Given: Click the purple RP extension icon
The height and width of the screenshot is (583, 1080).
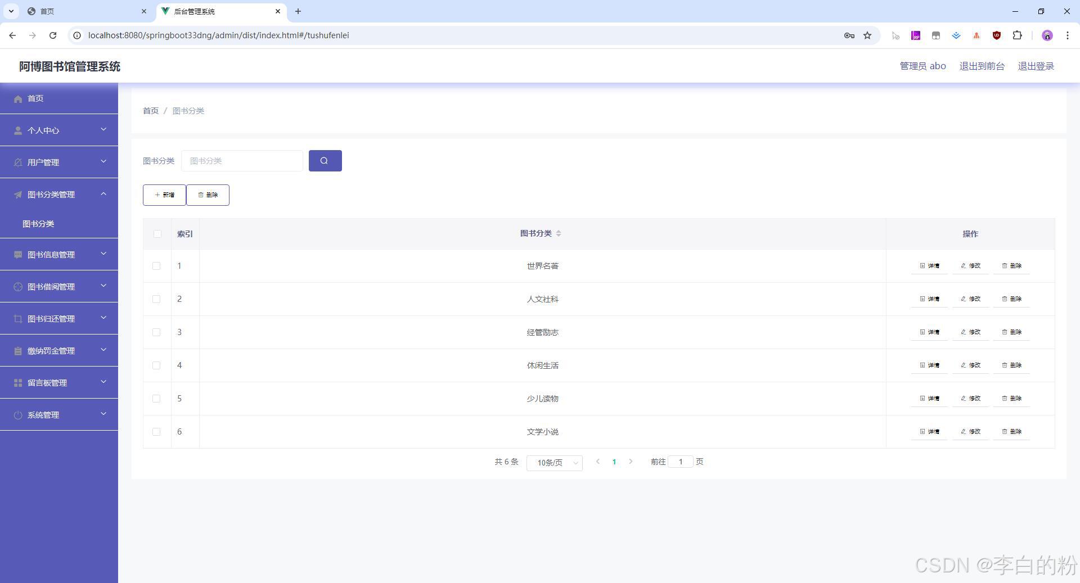Looking at the screenshot, I should point(916,35).
